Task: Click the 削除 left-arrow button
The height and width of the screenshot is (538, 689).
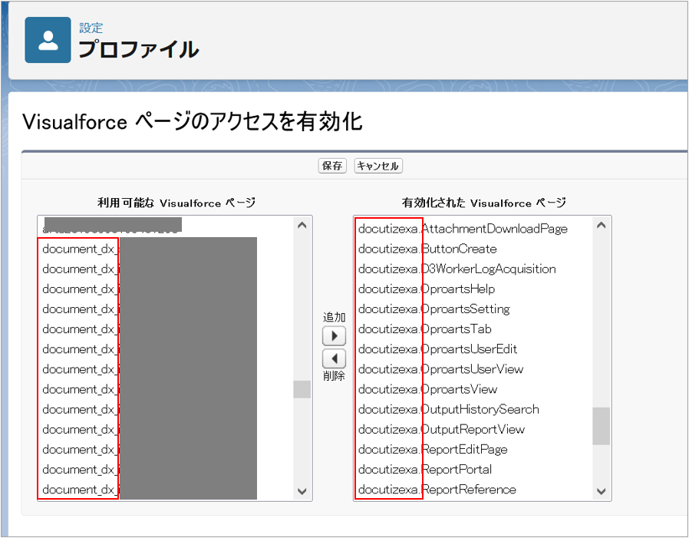Action: (334, 358)
